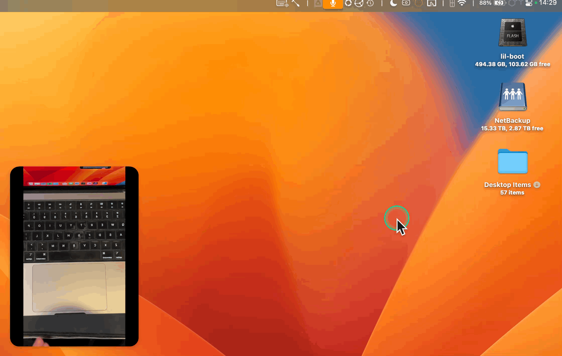Image resolution: width=562 pixels, height=356 pixels.
Task: Click the Desktop Items iCloud download arrow
Action: point(537,185)
